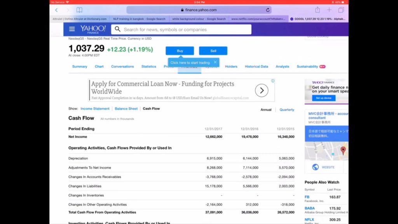Image resolution: width=398 pixels, height=224 pixels.
Task: Click the battery indicator in the status bar
Action: (x=342, y=2)
